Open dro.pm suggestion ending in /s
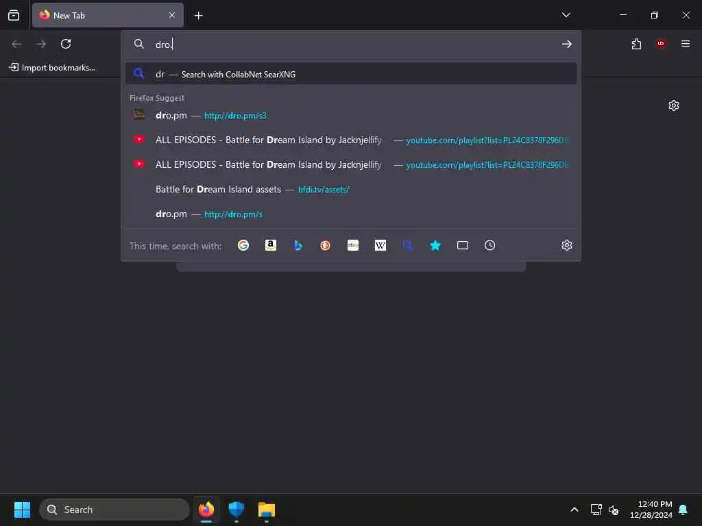702x526 pixels. tap(351, 214)
